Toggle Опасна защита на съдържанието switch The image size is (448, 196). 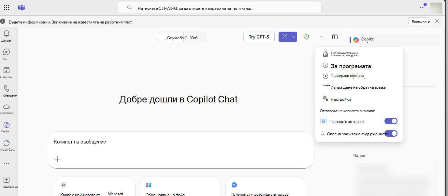coord(391,133)
